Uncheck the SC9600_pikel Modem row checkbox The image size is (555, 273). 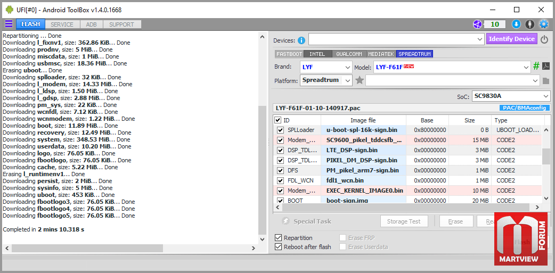pos(281,140)
